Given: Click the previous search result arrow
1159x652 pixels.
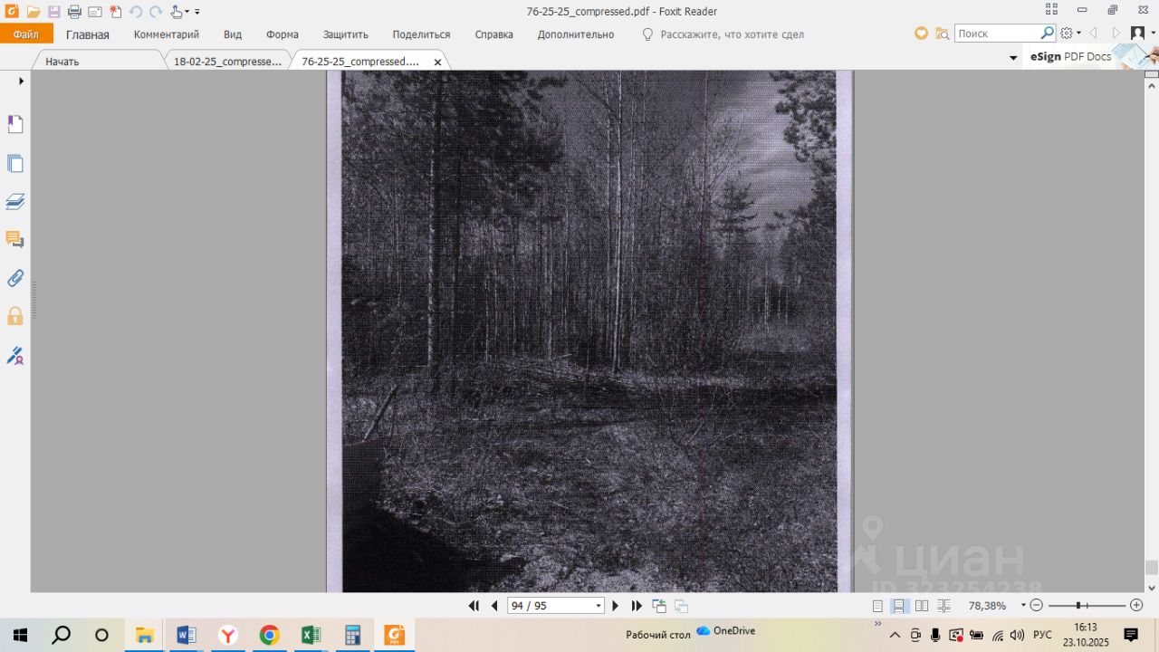Looking at the screenshot, I should click(x=1093, y=34).
